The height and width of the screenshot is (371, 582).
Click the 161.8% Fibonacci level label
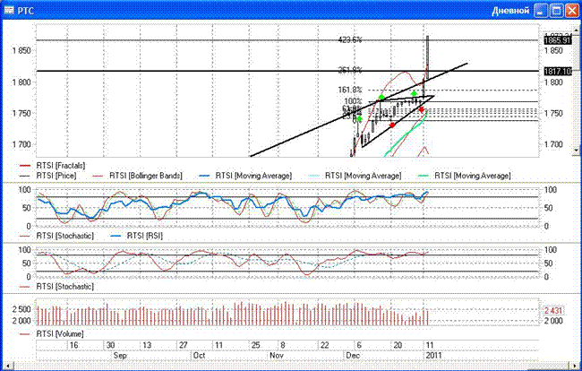click(350, 90)
